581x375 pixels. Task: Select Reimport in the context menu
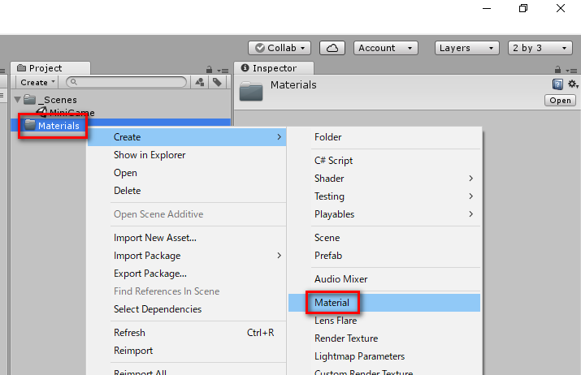pos(187,350)
